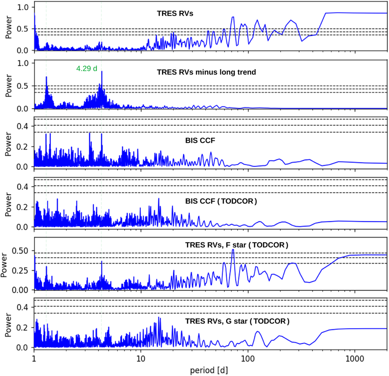Click the 'TRES RVs minus long trend' title

(206, 72)
